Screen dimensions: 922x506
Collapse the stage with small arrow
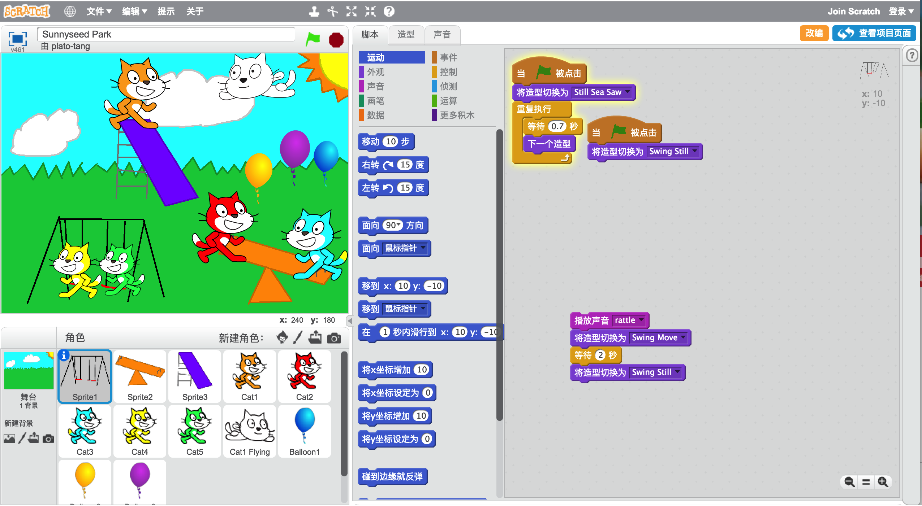[x=349, y=320]
